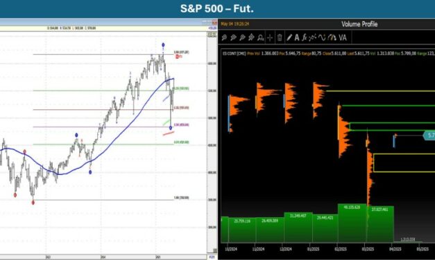This screenshot has height=260, width=435.
Task: Click the 03/2025 date axis label
Action: (368, 249)
